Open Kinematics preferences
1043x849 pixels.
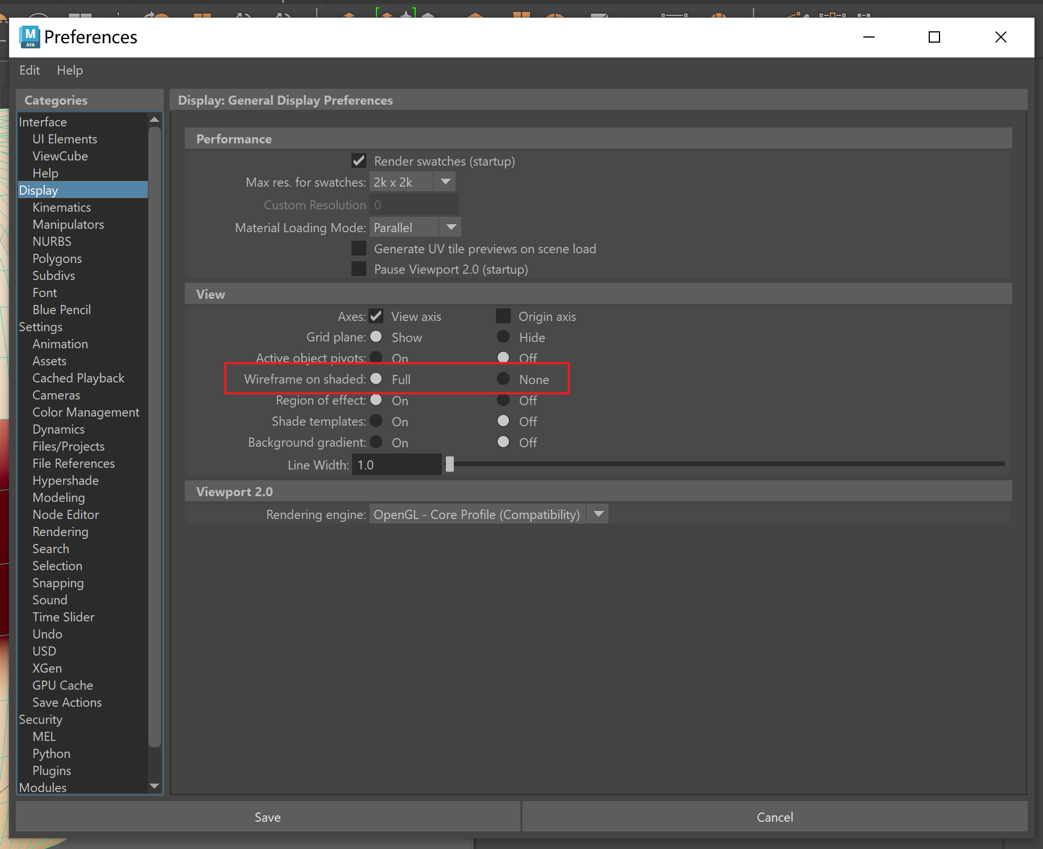click(61, 207)
